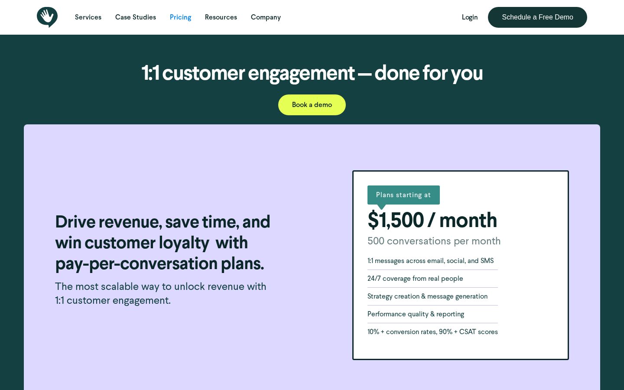The image size is (624, 390).
Task: Select the 10% + conversion rates row
Action: 432,332
